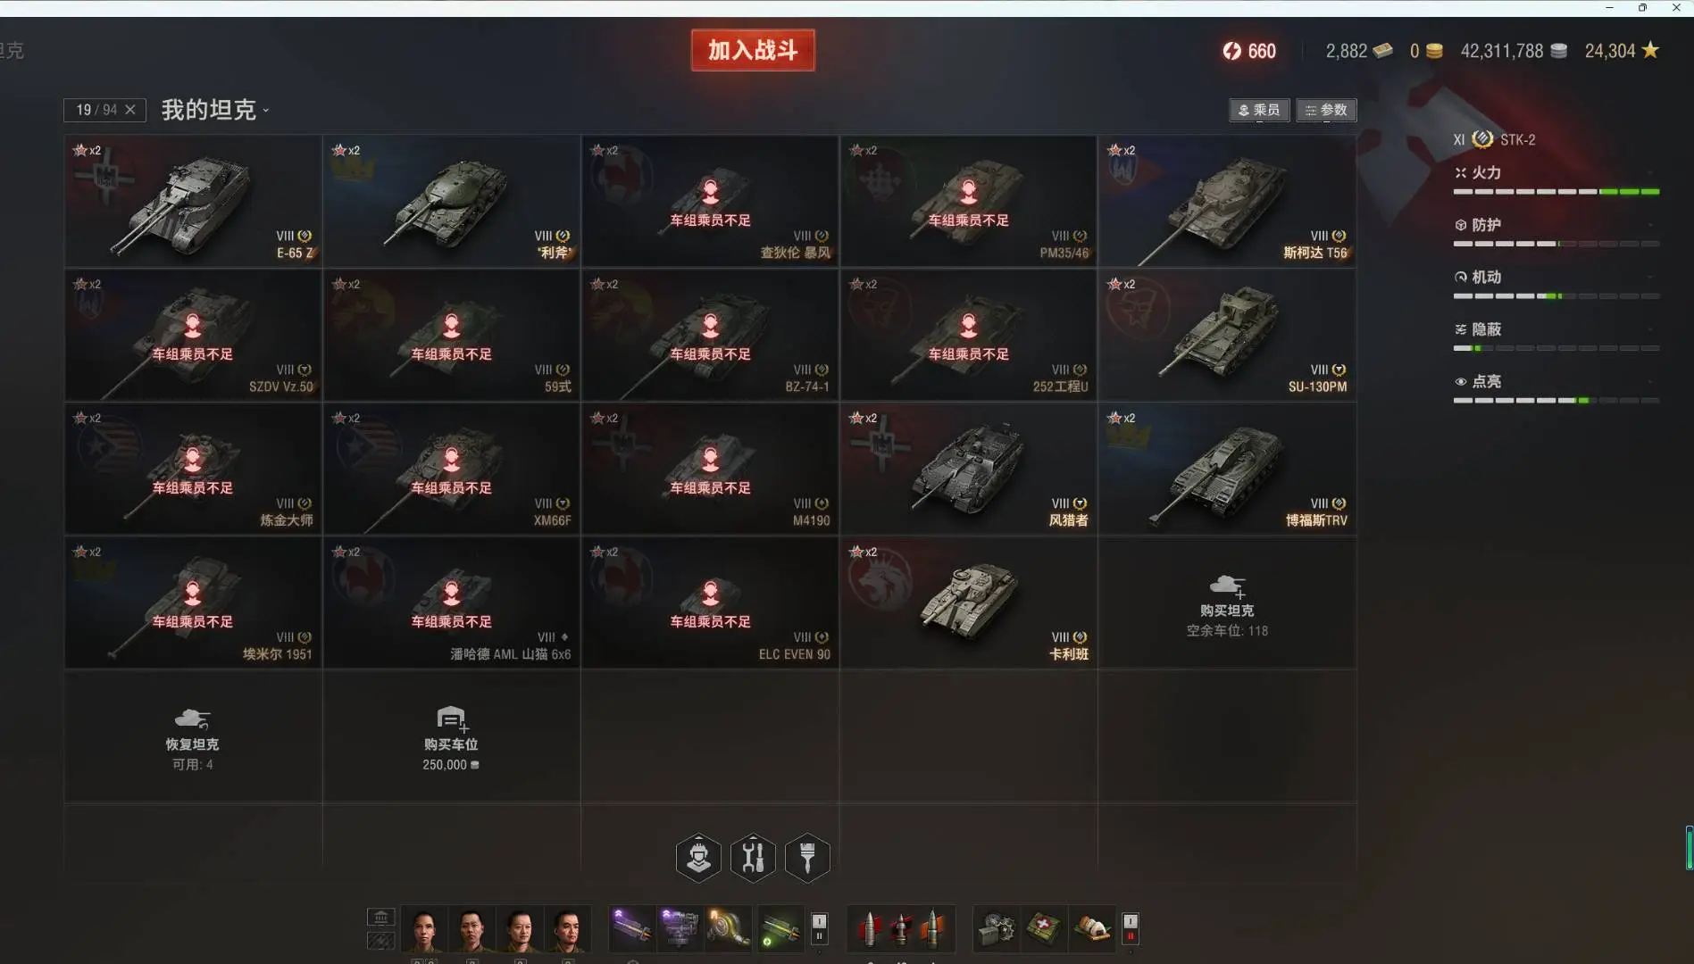The width and height of the screenshot is (1694, 964).
Task: Toggle the consumables loadout I/II switch
Action: 1131,928
